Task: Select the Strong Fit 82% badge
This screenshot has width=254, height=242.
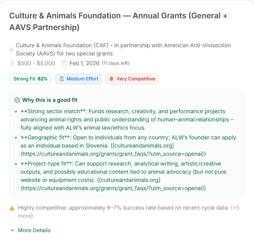Action: coord(30,79)
